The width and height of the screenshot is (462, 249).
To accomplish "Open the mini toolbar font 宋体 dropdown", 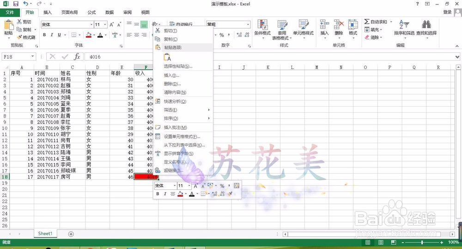I will [x=175, y=186].
